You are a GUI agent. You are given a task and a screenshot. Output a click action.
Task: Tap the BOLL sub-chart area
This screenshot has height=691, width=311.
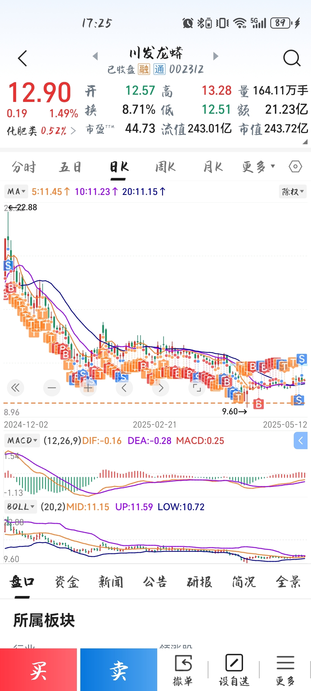click(155, 539)
